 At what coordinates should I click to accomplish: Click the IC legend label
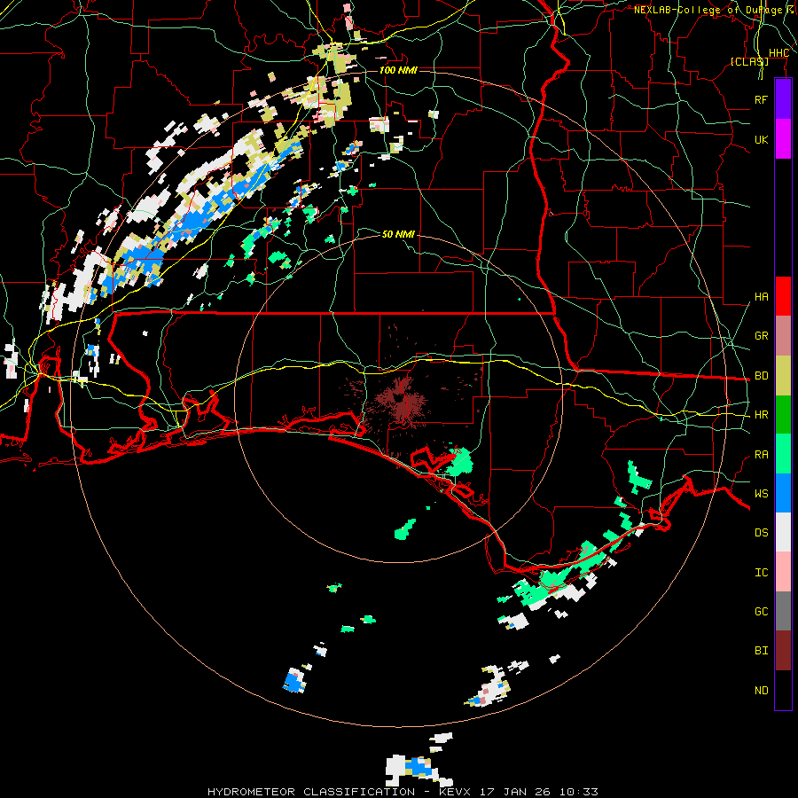762,573
